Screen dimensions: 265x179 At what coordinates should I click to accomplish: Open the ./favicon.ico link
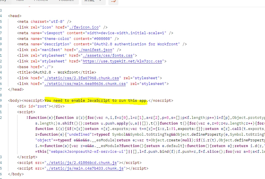(x=84, y=27)
